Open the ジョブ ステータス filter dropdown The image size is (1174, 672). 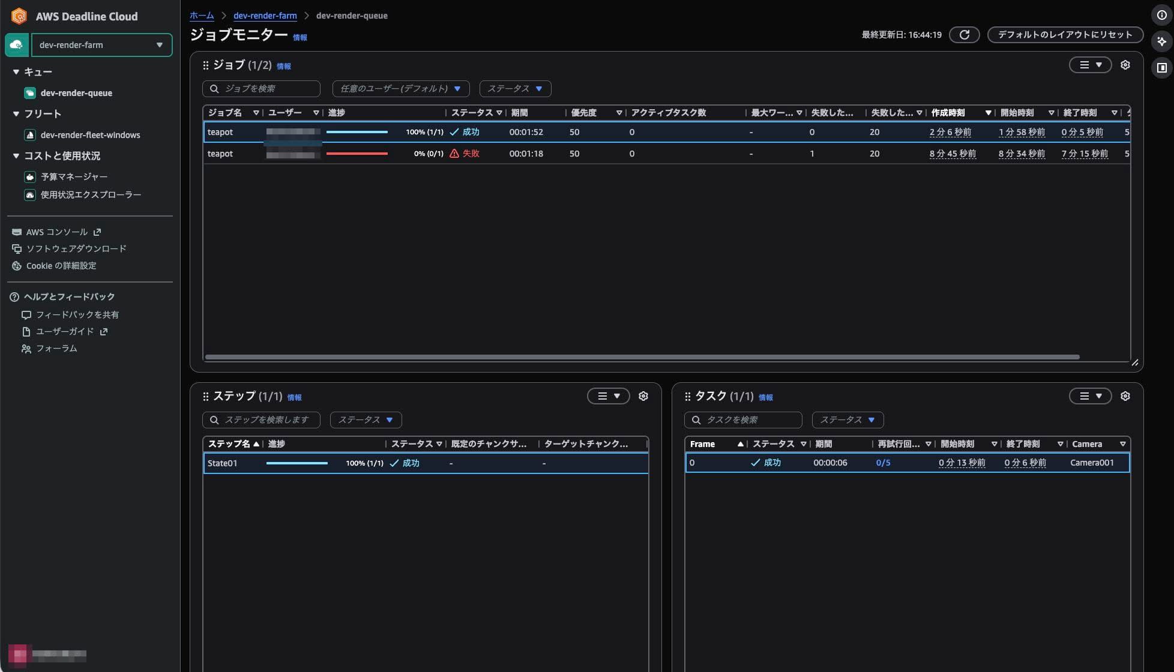(x=516, y=89)
